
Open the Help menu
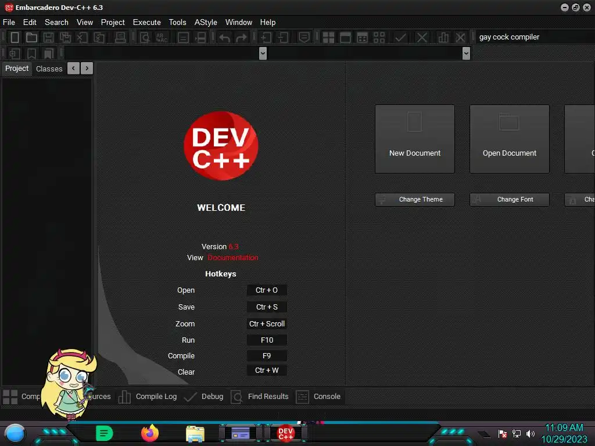(x=268, y=23)
